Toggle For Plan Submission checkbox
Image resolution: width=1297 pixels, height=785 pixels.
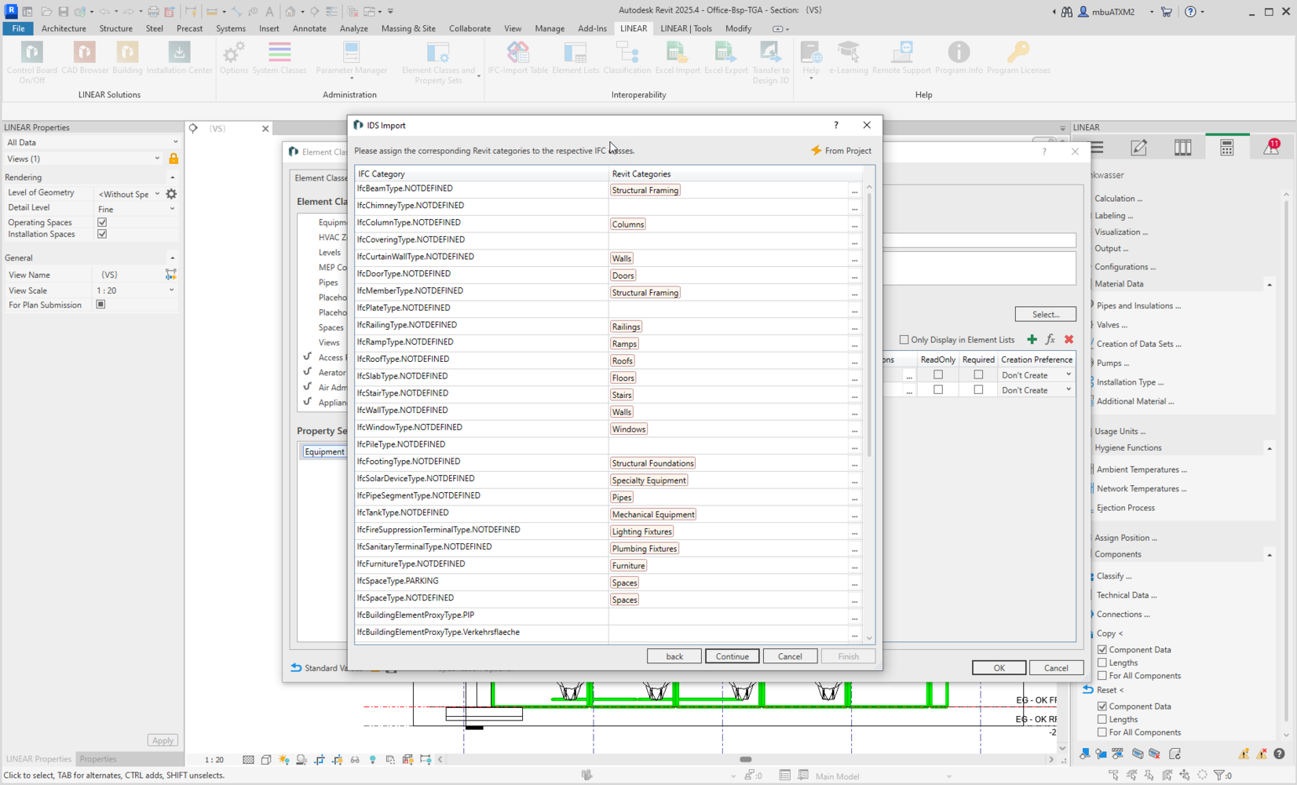(x=100, y=305)
